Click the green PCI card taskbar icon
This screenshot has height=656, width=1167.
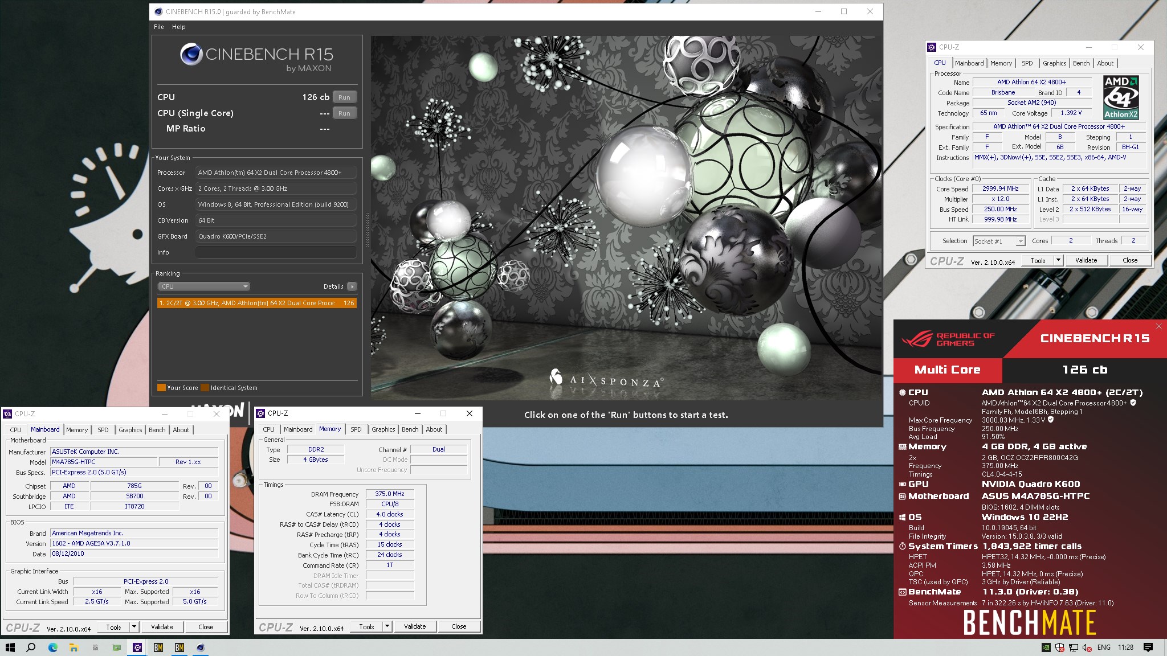tap(116, 647)
